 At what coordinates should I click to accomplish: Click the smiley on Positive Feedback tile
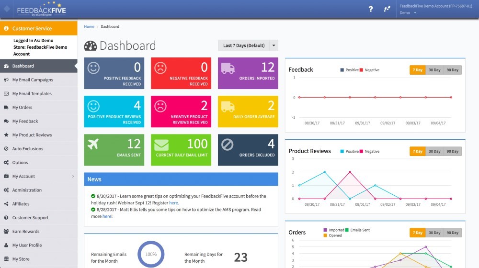tap(93, 68)
